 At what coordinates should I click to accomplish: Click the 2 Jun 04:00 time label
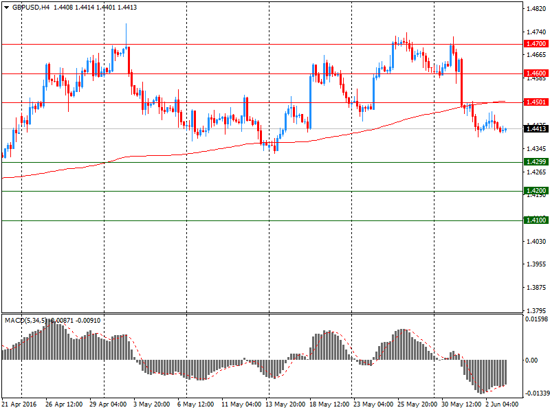(x=502, y=404)
